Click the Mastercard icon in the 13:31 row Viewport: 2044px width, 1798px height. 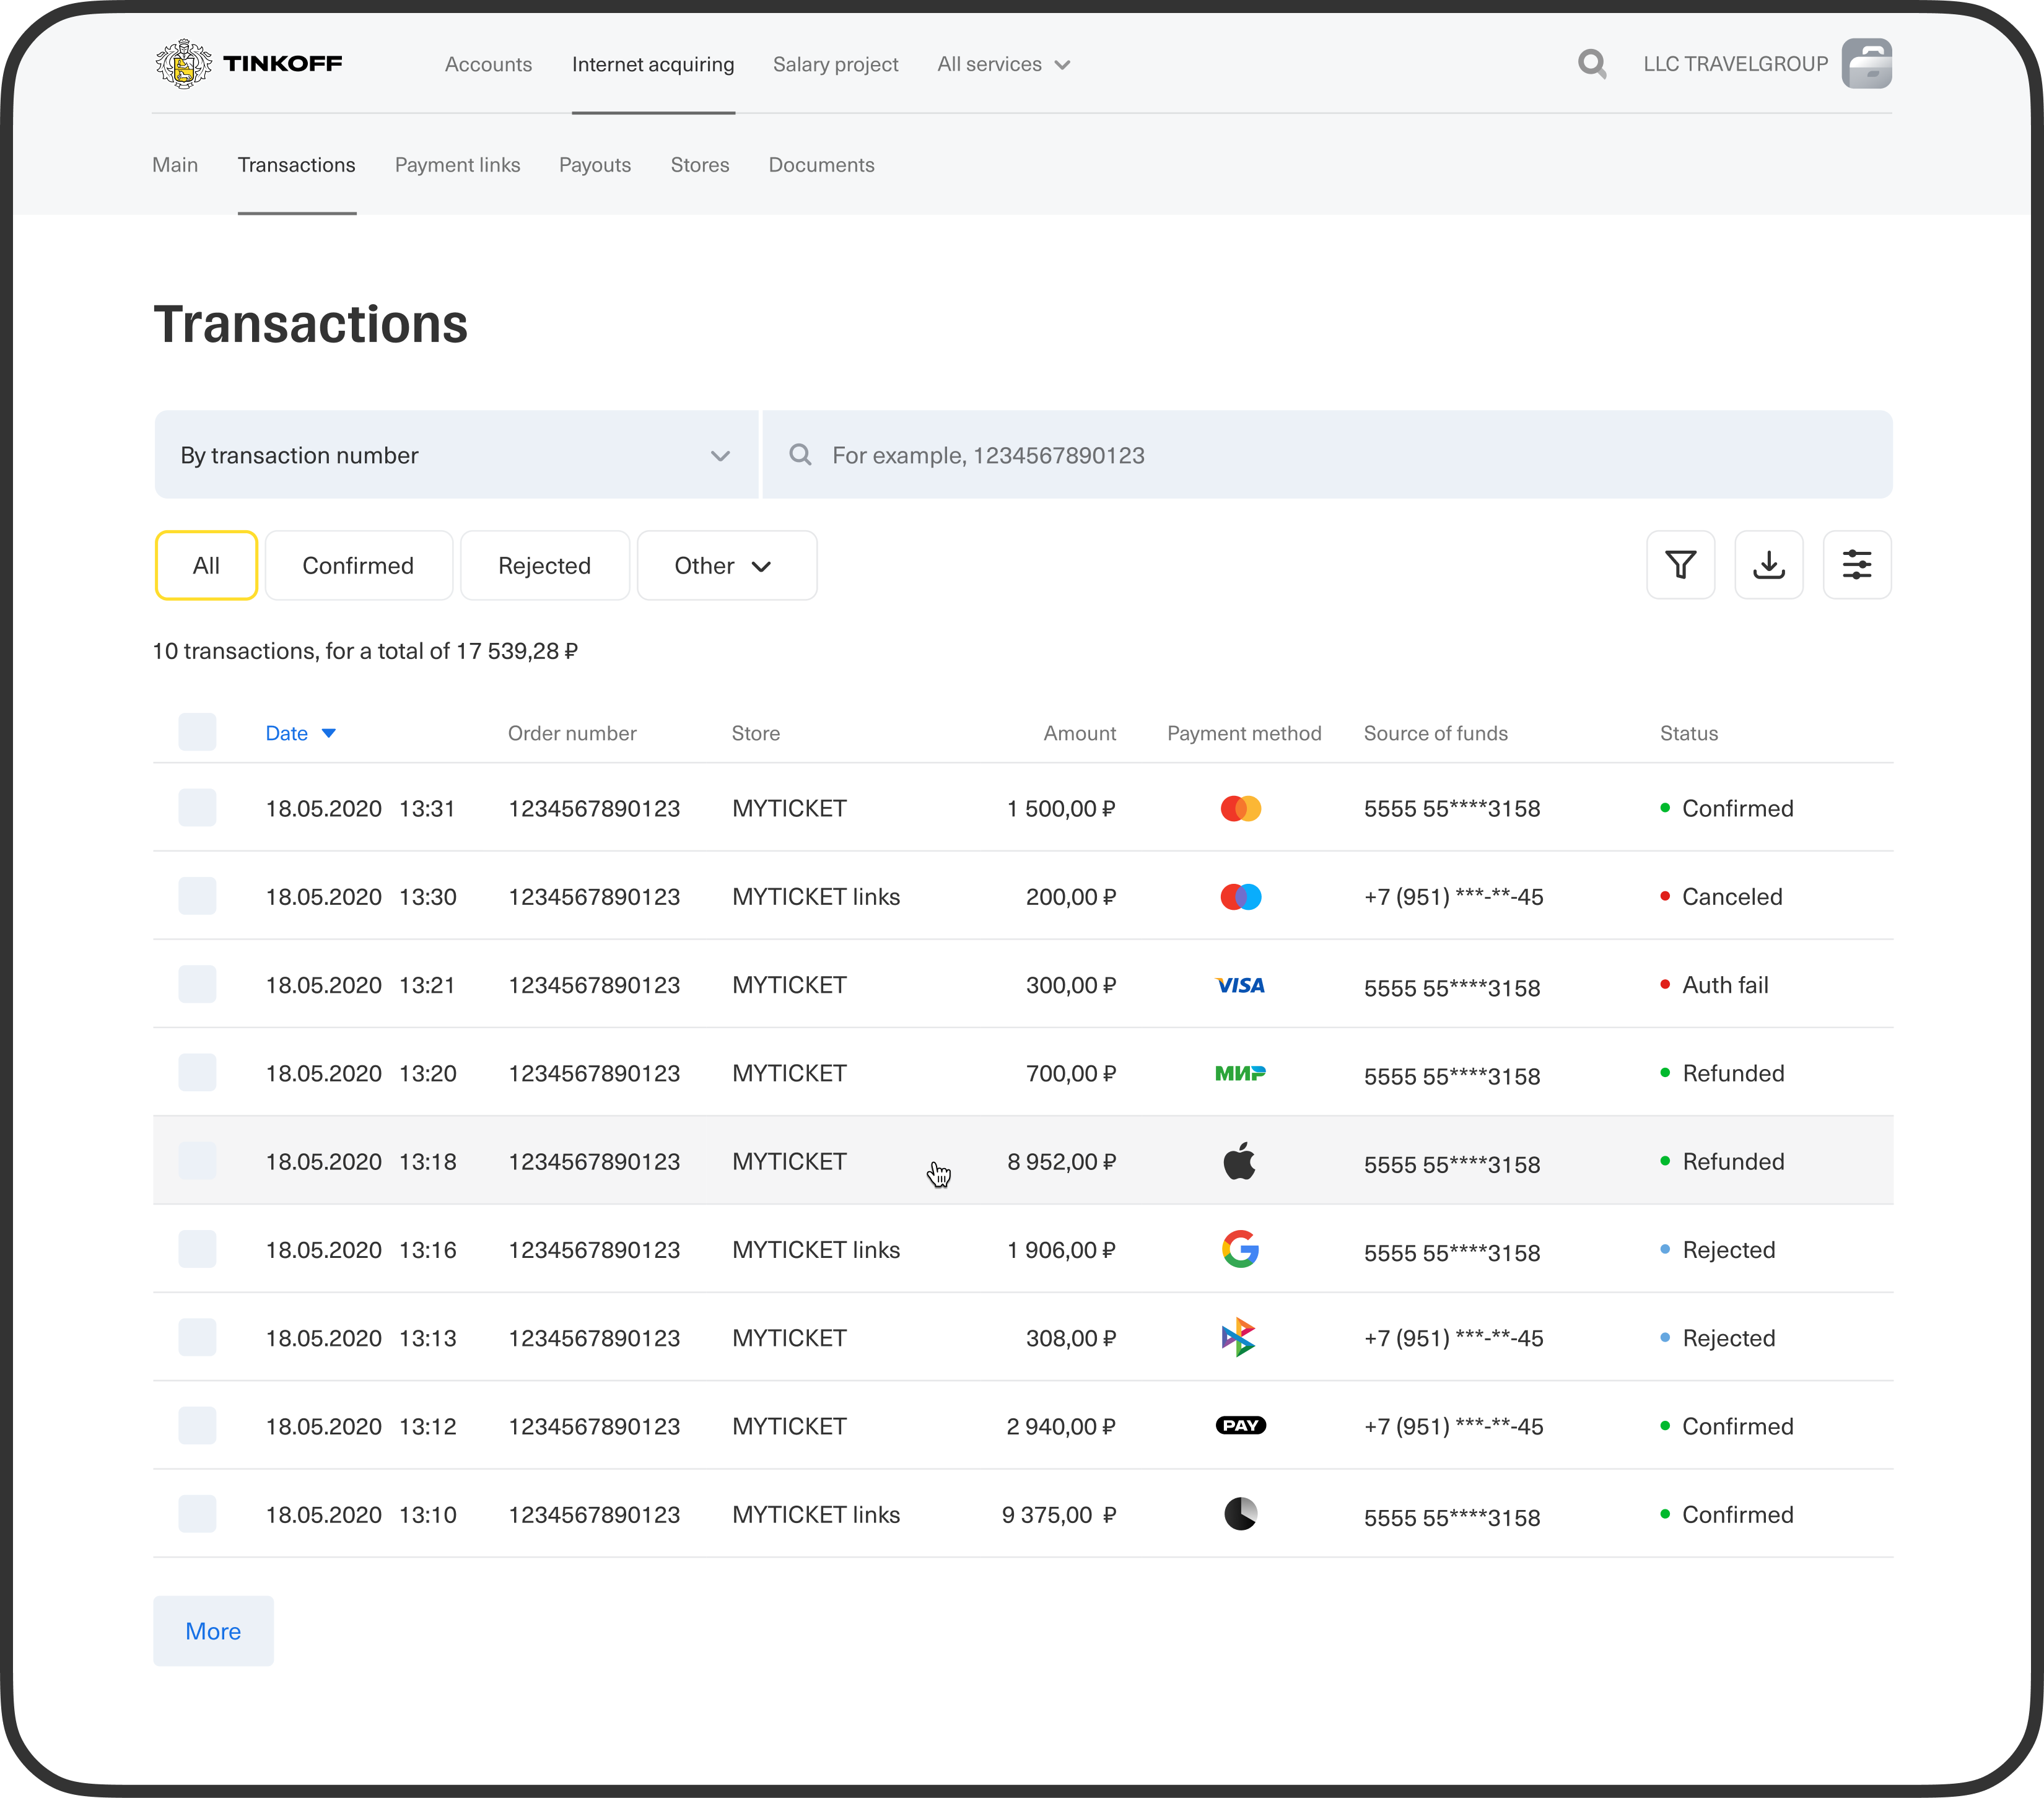1241,808
